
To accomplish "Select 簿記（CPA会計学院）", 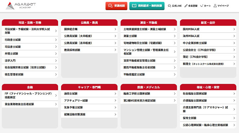I will (208, 57).
